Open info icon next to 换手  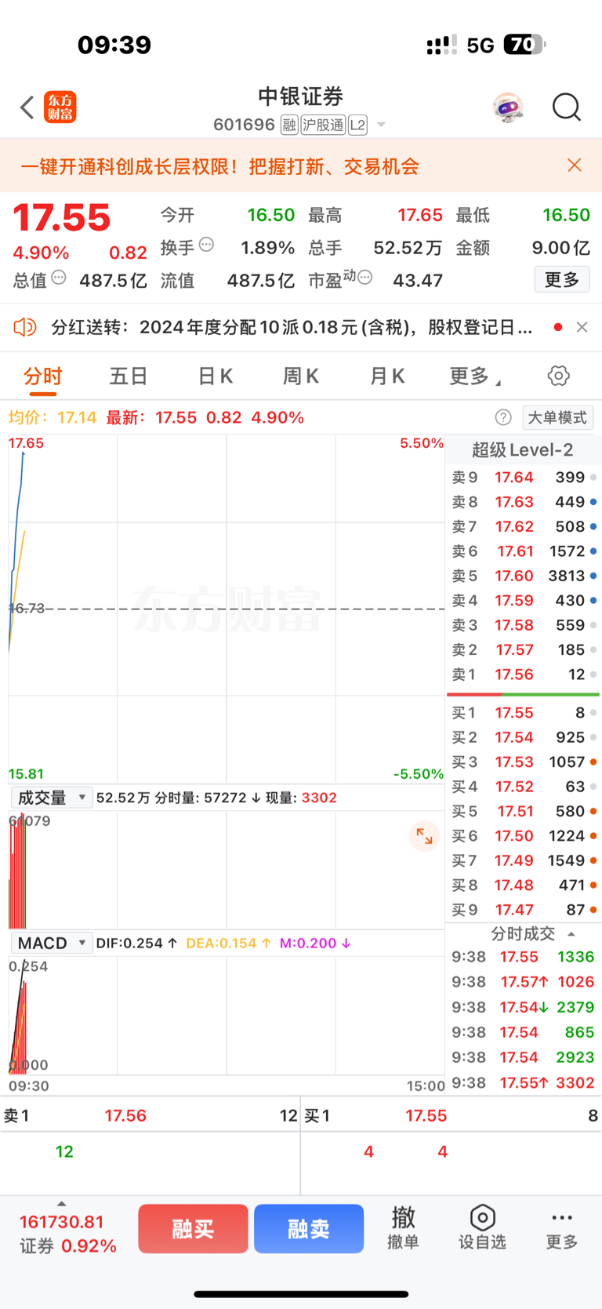click(207, 244)
